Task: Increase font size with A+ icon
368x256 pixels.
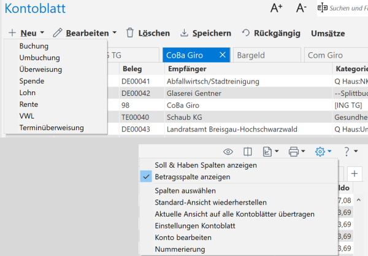Action: point(277,8)
